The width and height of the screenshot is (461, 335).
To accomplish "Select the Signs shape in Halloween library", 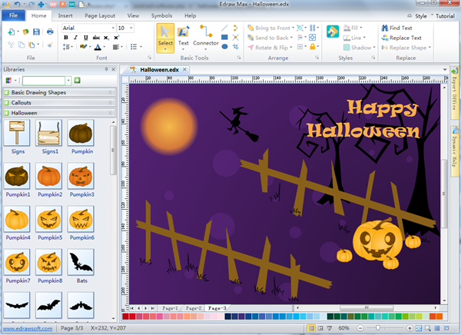I will 18,136.
